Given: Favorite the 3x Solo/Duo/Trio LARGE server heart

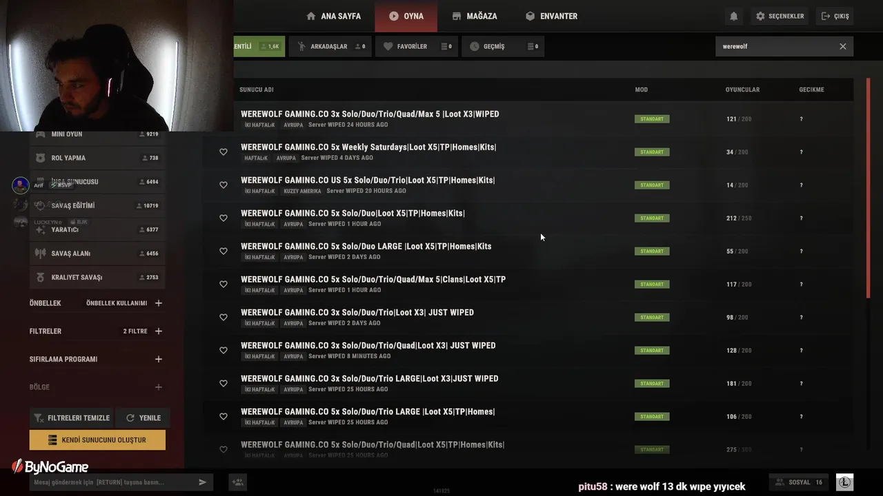Looking at the screenshot, I should click(x=224, y=384).
